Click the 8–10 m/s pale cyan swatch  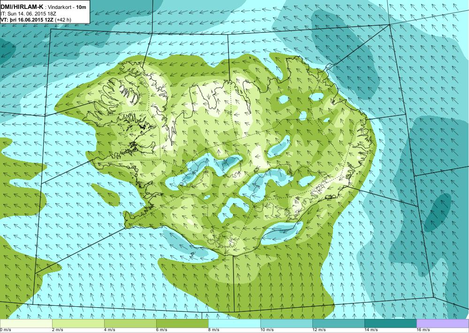tap(234, 323)
